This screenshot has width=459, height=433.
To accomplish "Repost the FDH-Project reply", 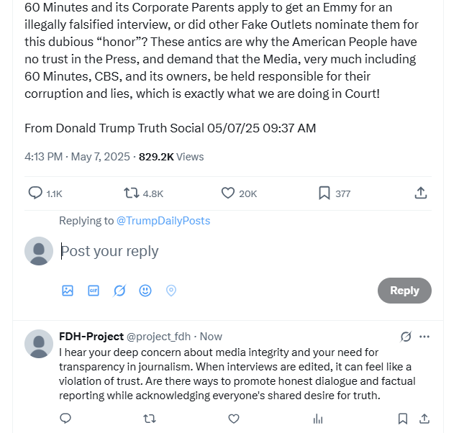I will (150, 419).
